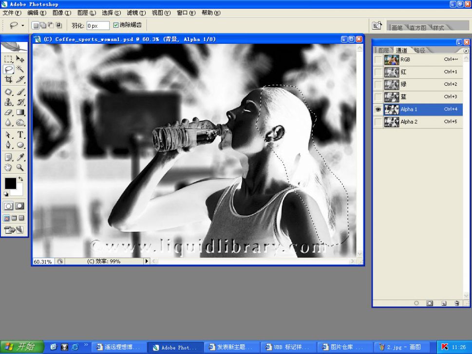Viewport: 472px width, 354px height.
Task: Select the Brush tool
Action: [x=20, y=92]
